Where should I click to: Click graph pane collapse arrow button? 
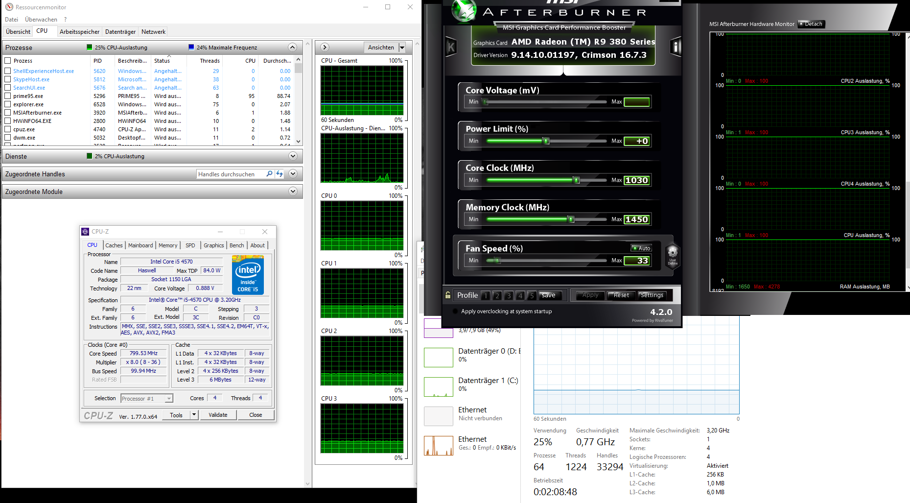tap(325, 48)
